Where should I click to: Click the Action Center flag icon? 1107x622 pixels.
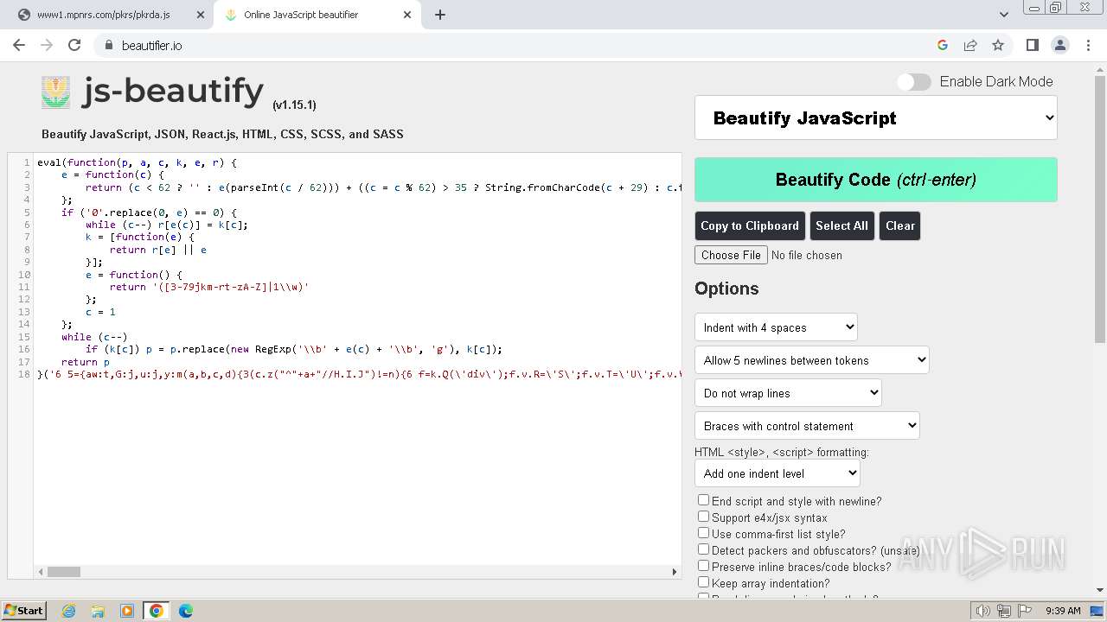(1025, 611)
